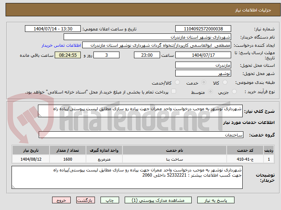
Task: Select the کالا/خدمت radio button
Action: [177, 82]
